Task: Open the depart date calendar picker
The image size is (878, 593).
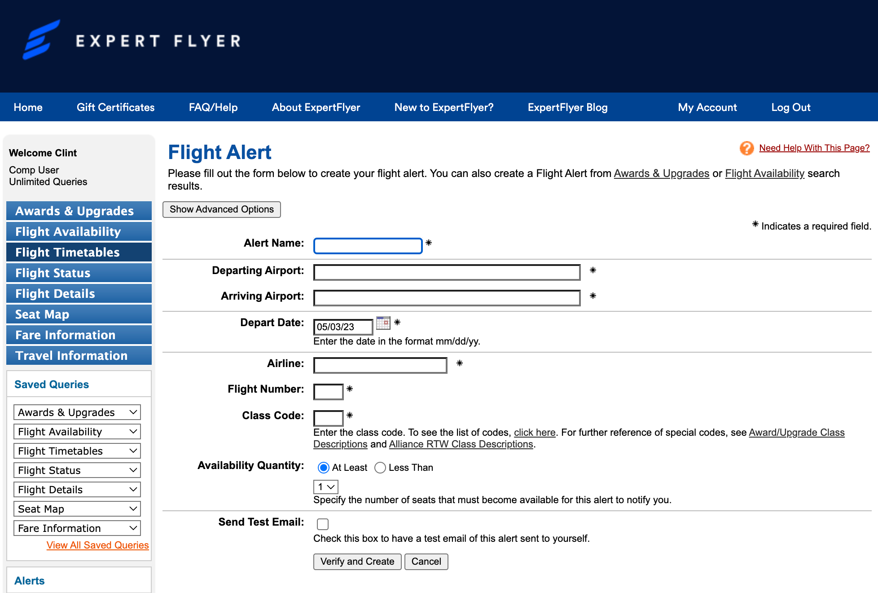Action: point(383,323)
